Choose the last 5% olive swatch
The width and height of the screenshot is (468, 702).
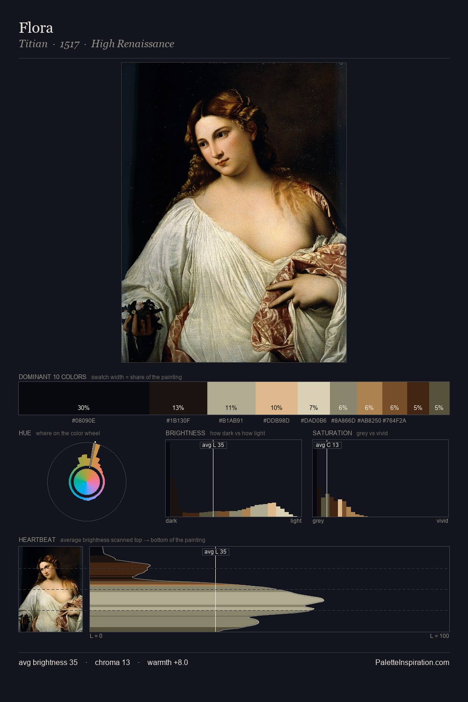[x=439, y=398]
